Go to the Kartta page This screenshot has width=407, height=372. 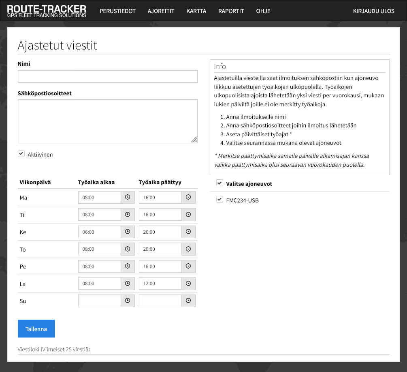tap(196, 11)
